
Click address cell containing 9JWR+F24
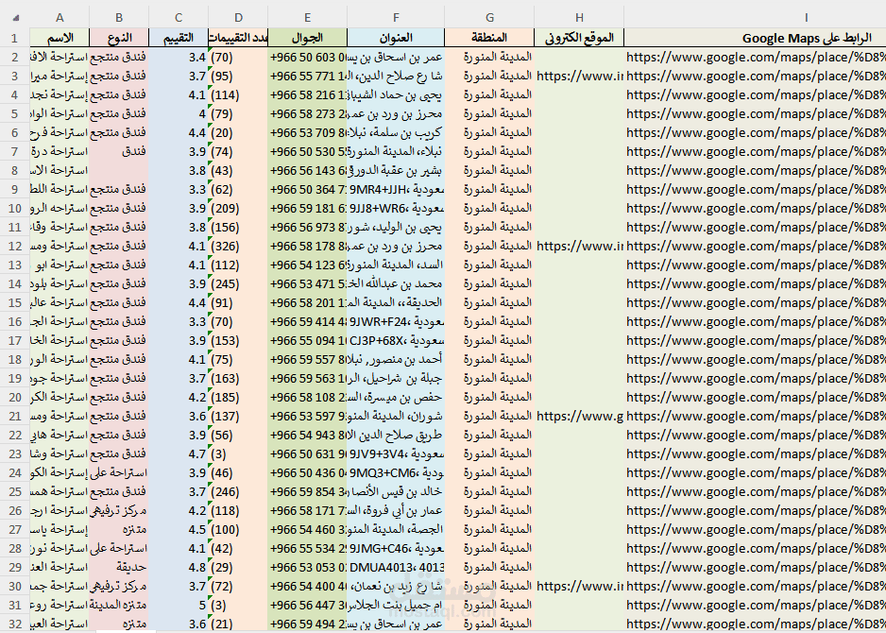pyautogui.click(x=396, y=321)
